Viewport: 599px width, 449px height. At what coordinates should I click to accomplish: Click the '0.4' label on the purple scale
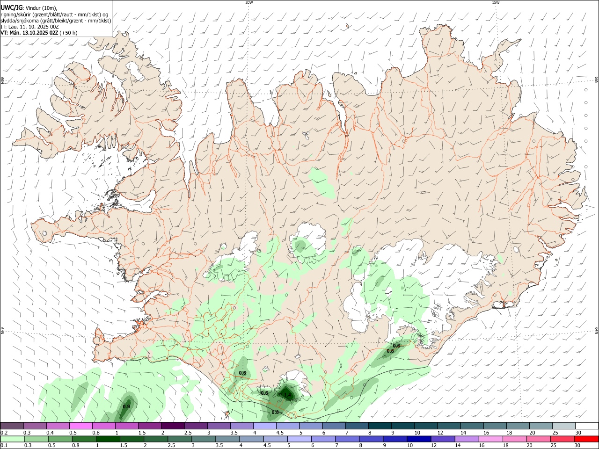point(50,433)
